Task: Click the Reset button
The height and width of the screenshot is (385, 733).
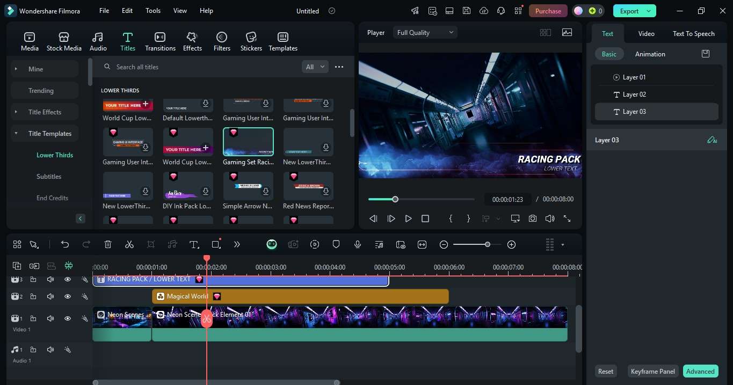Action: click(606, 371)
